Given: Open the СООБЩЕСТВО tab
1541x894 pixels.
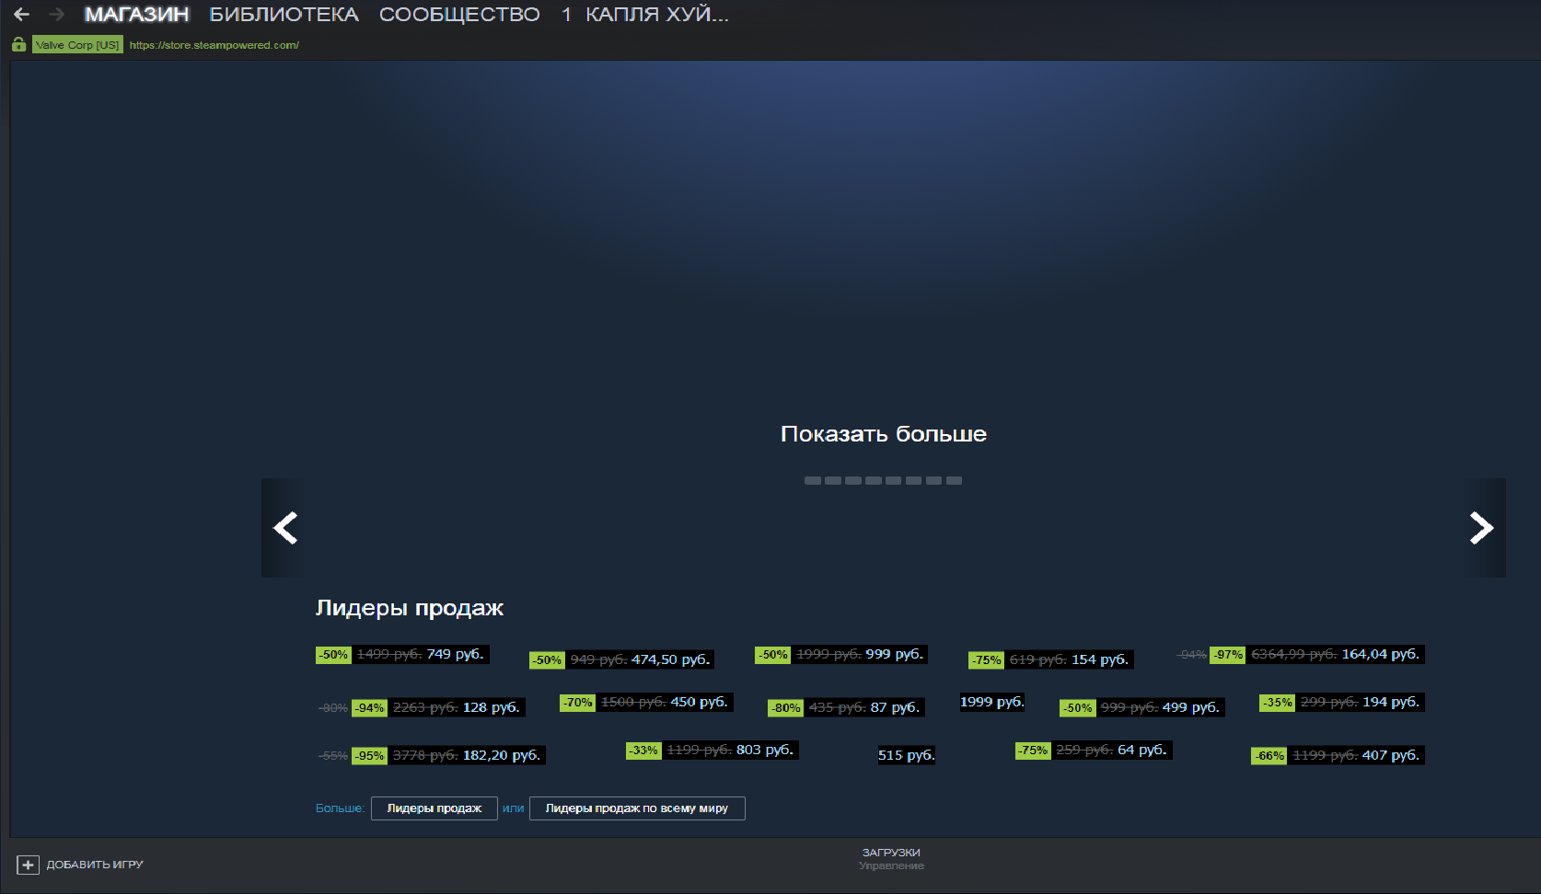Looking at the screenshot, I should coord(459,15).
